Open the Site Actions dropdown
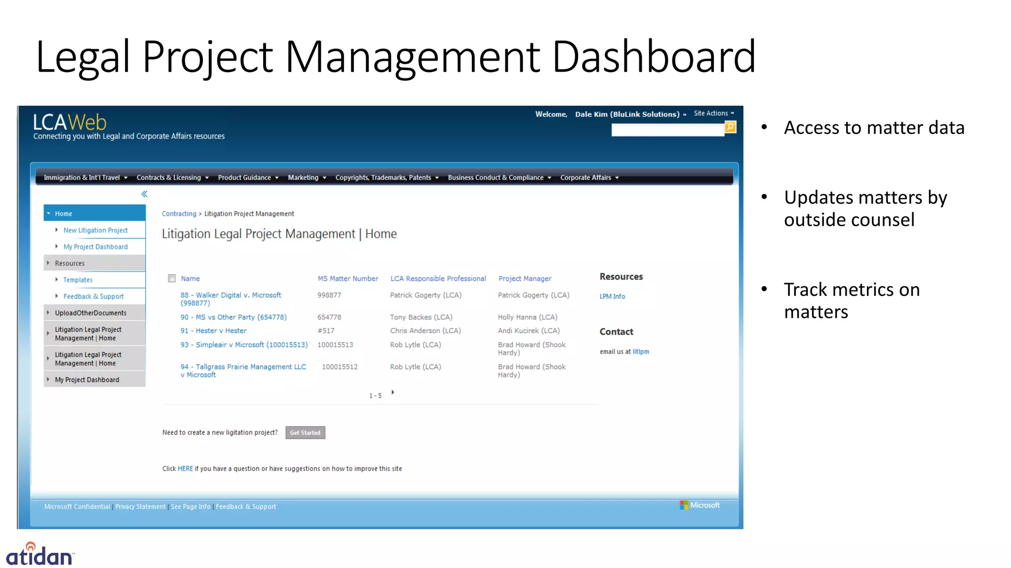The width and height of the screenshot is (1011, 568). coord(714,113)
